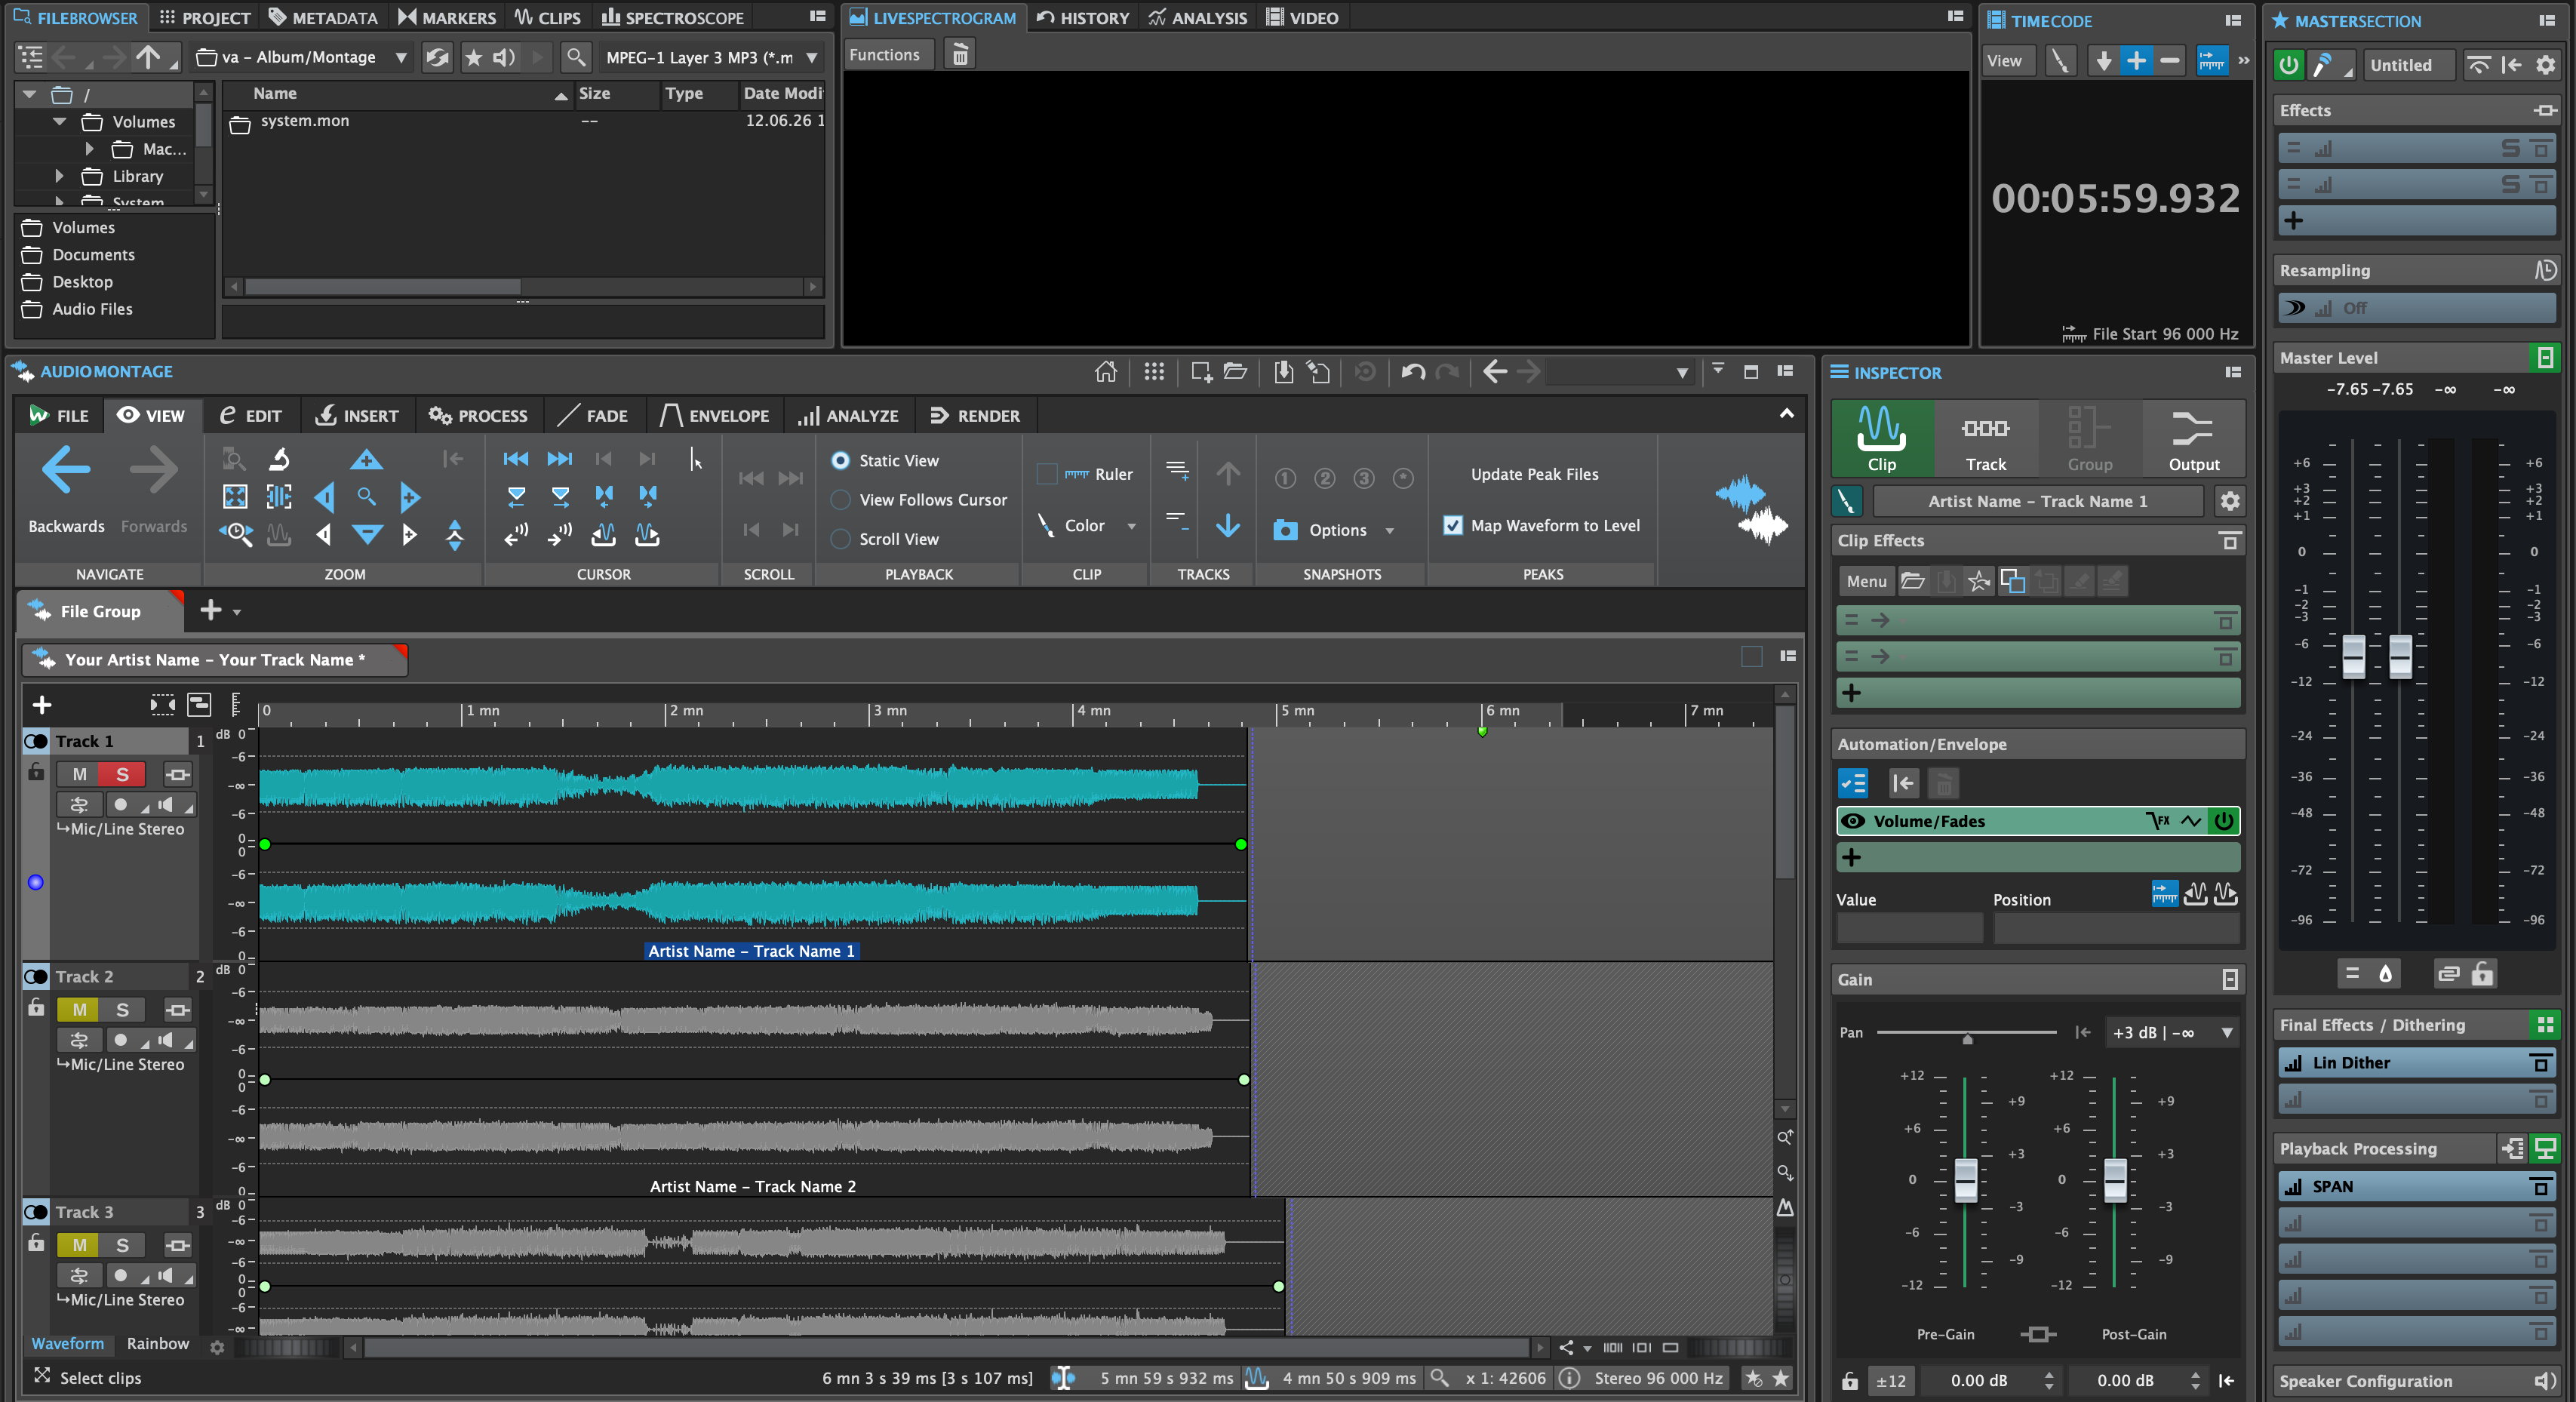2576x1402 pixels.
Task: Open the Clip Effects Menu button
Action: [x=1866, y=581]
